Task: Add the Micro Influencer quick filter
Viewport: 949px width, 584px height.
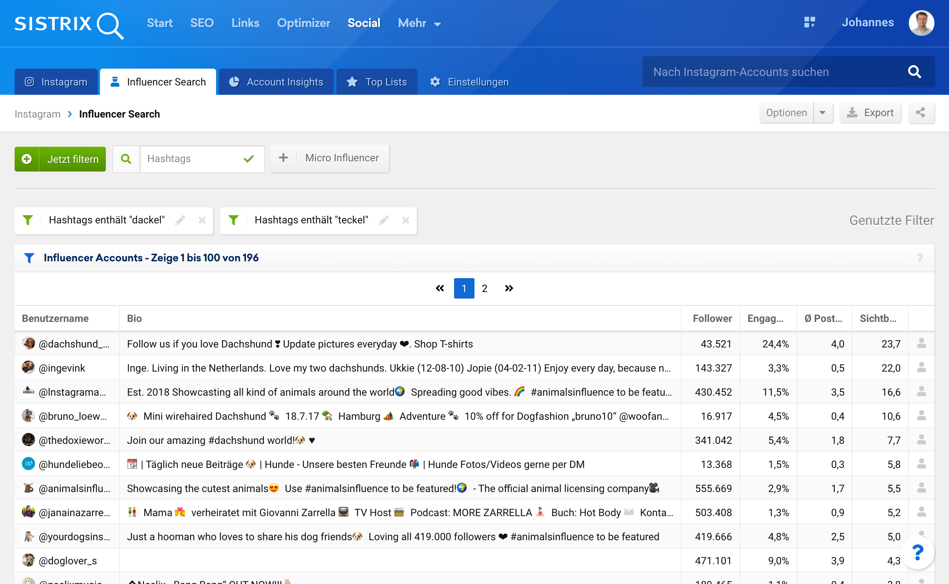Action: 330,158
